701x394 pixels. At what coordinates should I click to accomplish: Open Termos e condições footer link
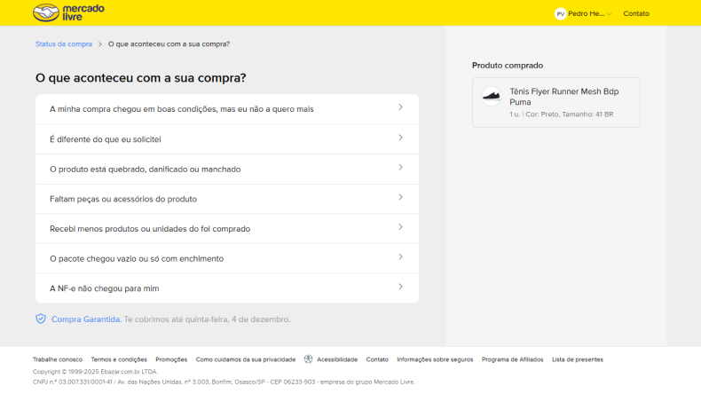tap(119, 359)
